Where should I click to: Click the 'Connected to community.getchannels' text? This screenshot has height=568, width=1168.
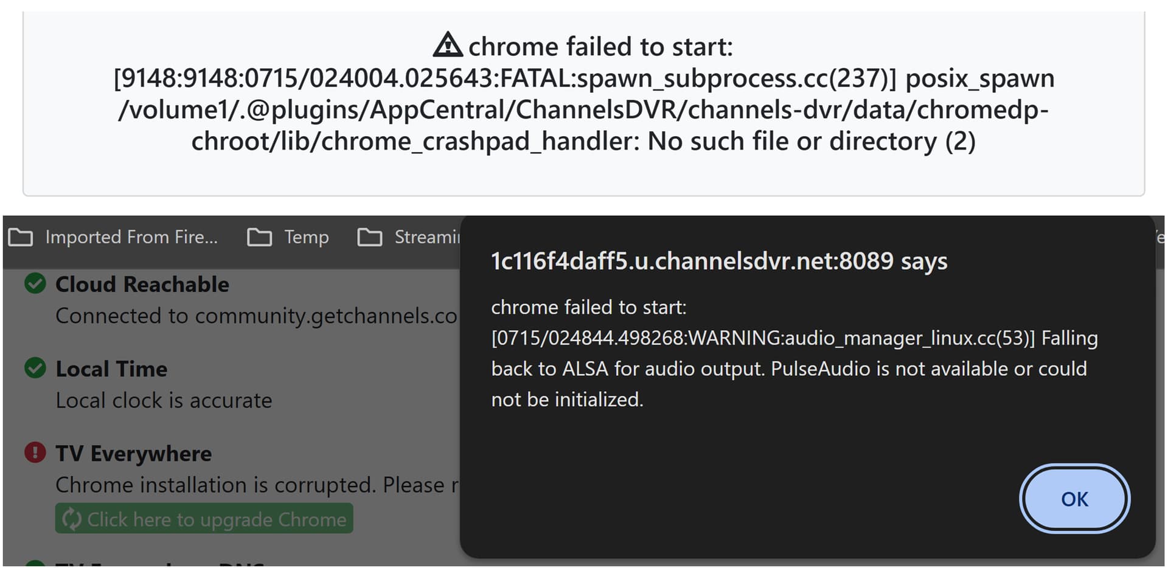pyautogui.click(x=257, y=316)
